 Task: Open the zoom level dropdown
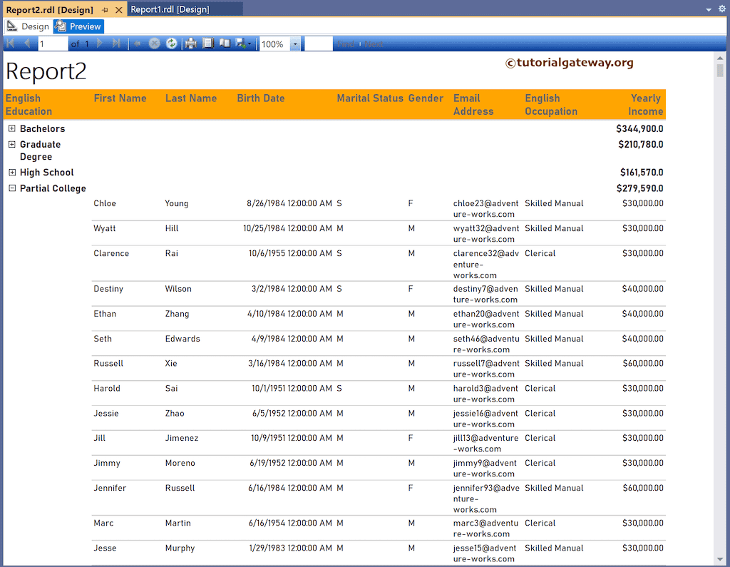[x=295, y=43]
